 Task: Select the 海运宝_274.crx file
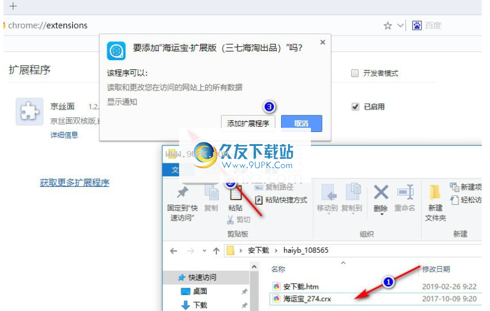[x=307, y=299]
